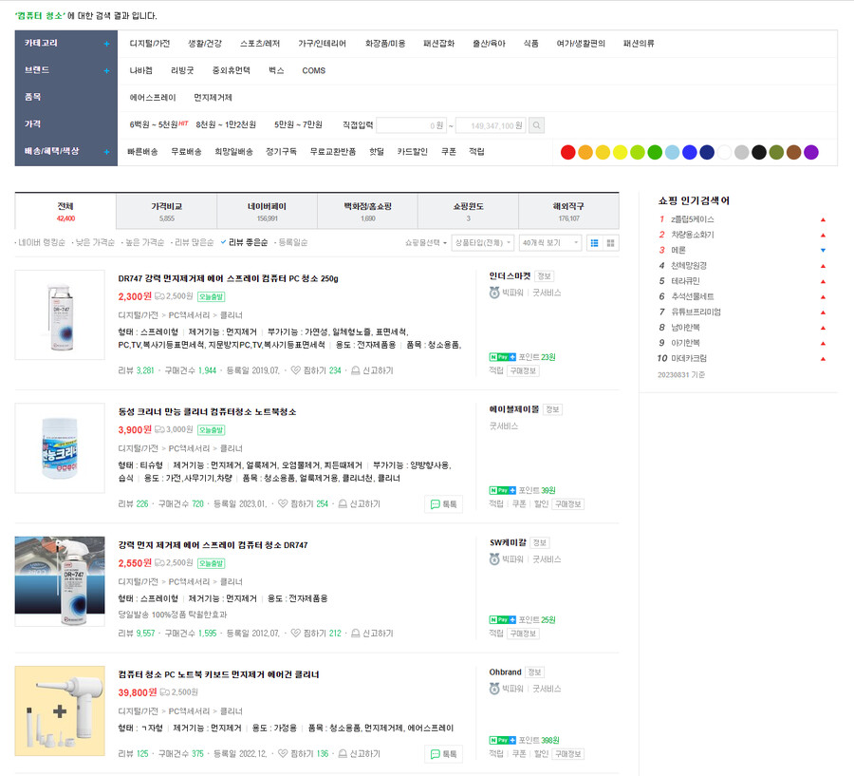
Task: Click N Pay badge for 인디스마켓 listing
Action: tap(502, 357)
